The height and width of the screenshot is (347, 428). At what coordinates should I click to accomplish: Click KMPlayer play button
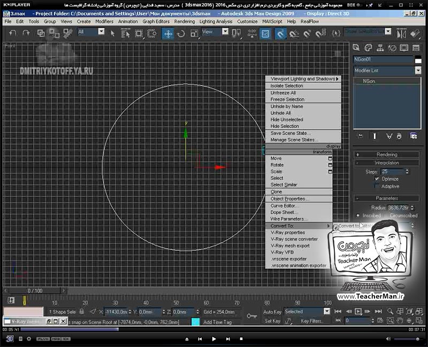click(214, 339)
